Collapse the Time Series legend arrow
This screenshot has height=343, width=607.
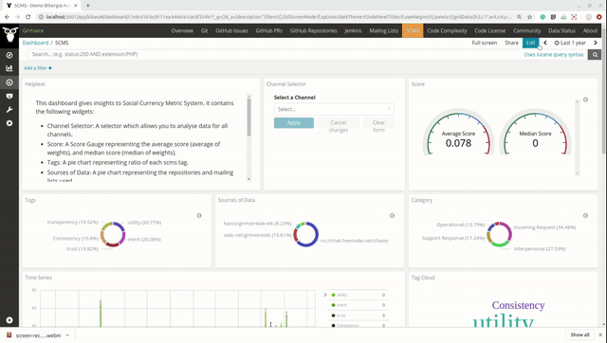(x=325, y=295)
